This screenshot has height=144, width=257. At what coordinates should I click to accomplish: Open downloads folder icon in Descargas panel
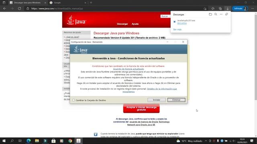coord(210,14)
